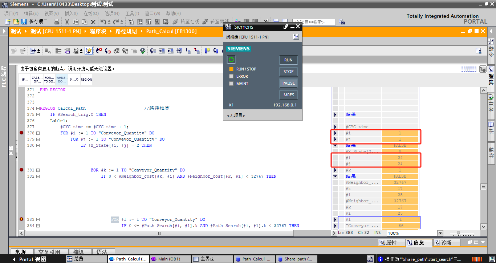Image resolution: width=496 pixels, height=263 pixels.
Task: Click the floppy disk save icon
Action: pos(24,22)
